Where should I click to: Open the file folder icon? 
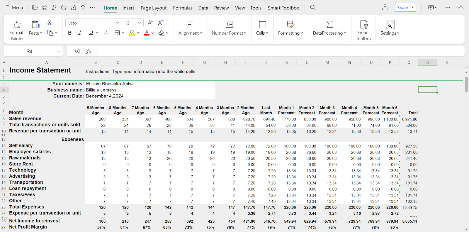(35, 8)
